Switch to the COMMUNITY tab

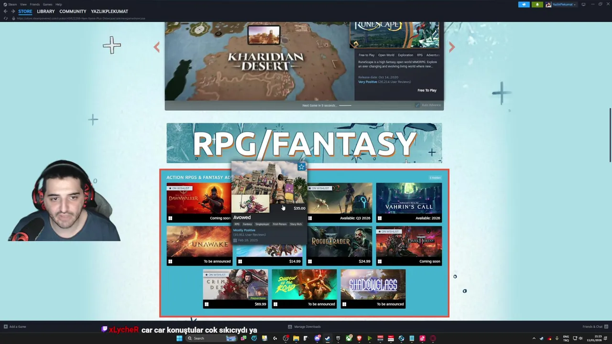[73, 11]
